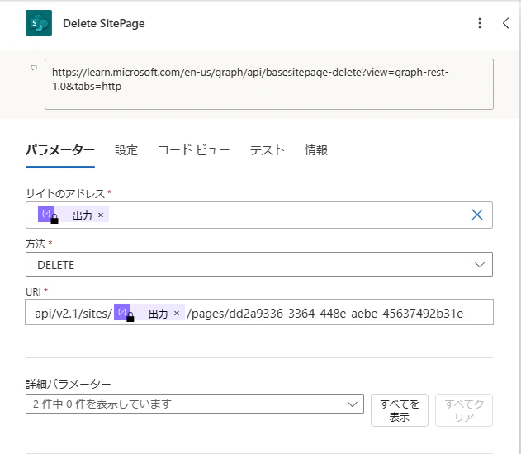
Task: Click the expression icon in URI token
Action: pyautogui.click(x=122, y=311)
